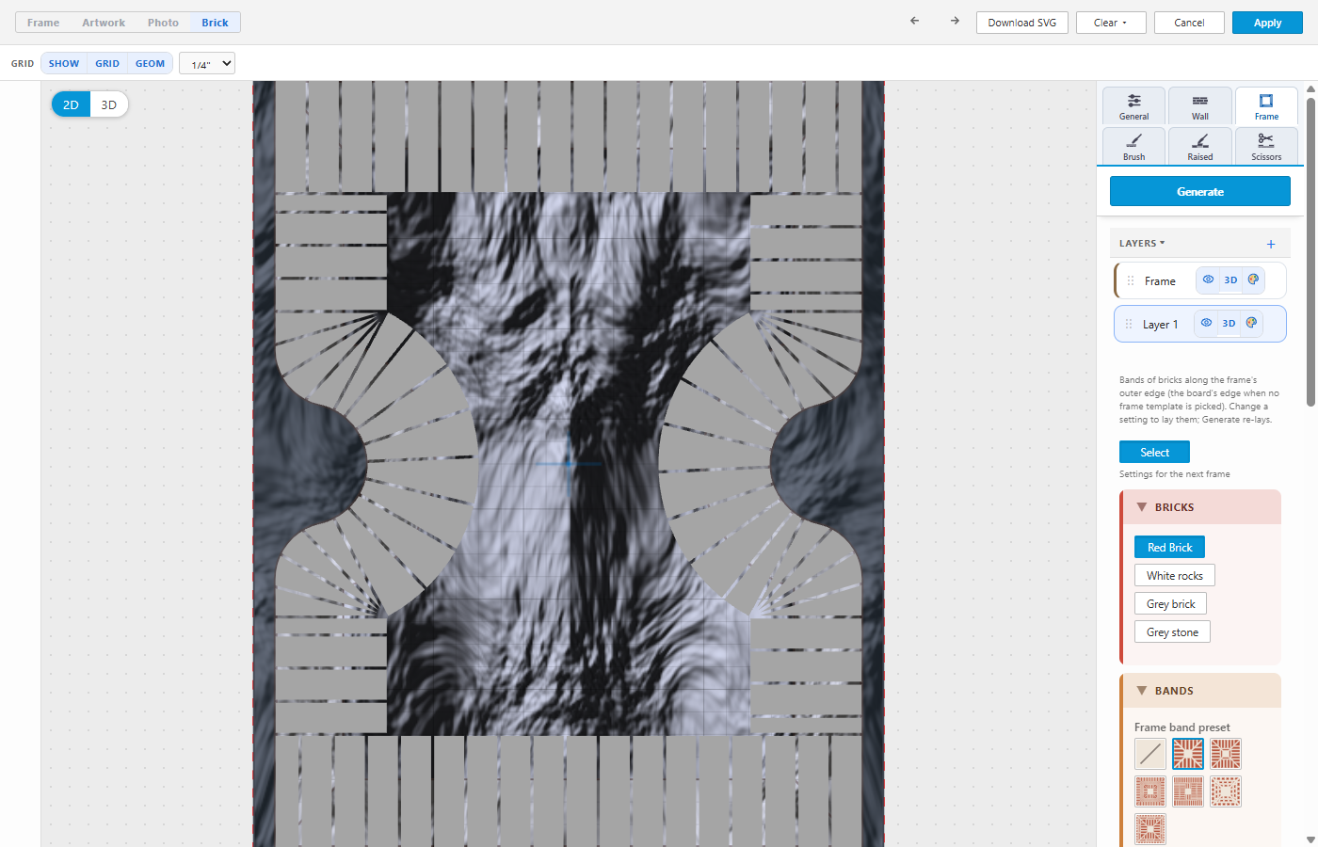Screen dimensions: 1318x847
Task: Toggle visibility eye of Layer 1
Action: (1206, 323)
